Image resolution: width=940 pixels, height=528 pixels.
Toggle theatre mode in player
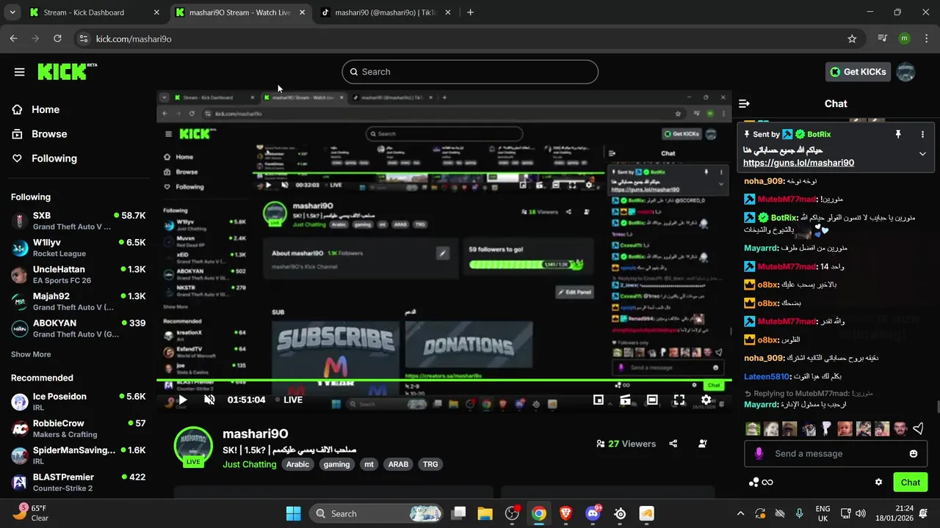pyautogui.click(x=652, y=400)
